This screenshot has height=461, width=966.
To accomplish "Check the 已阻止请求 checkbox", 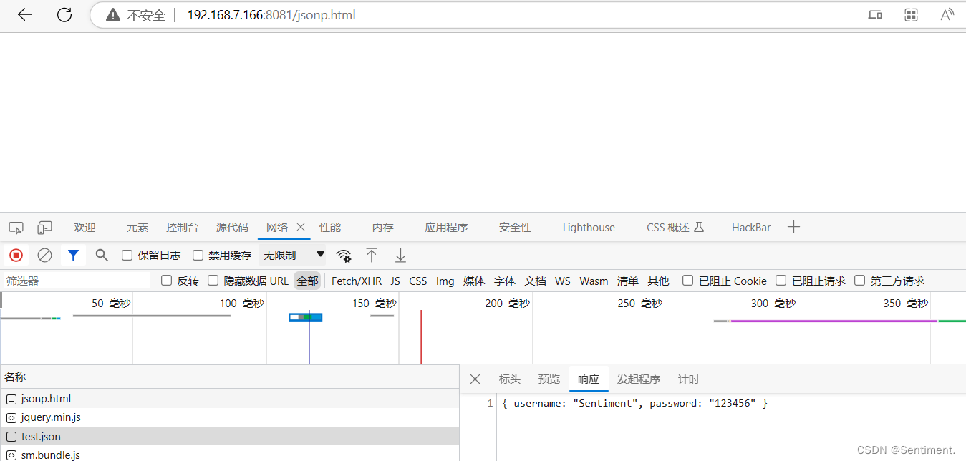I will [781, 281].
